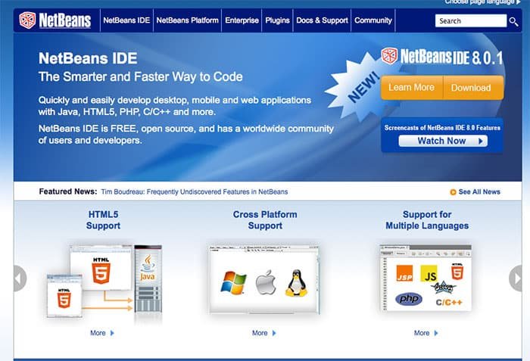Click More under Multiple Languages

(x=422, y=333)
